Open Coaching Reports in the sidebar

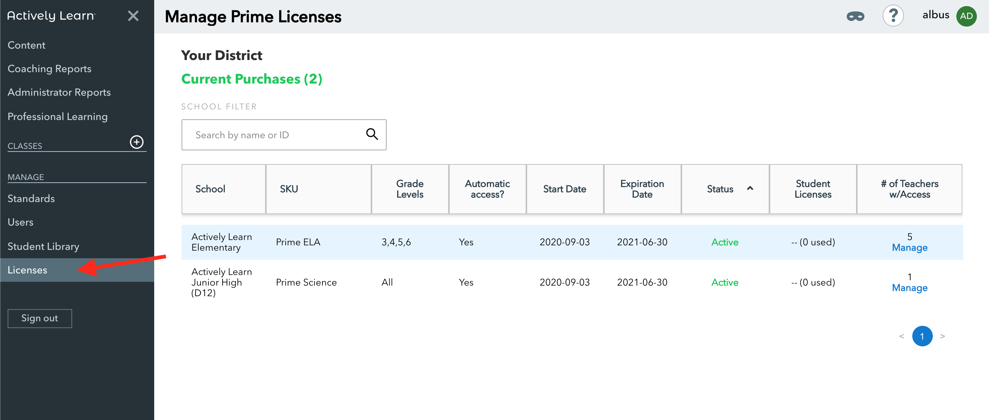tap(49, 69)
